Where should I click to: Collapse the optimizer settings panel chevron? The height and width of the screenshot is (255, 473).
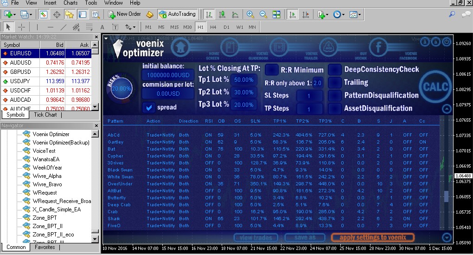pyautogui.click(x=446, y=109)
